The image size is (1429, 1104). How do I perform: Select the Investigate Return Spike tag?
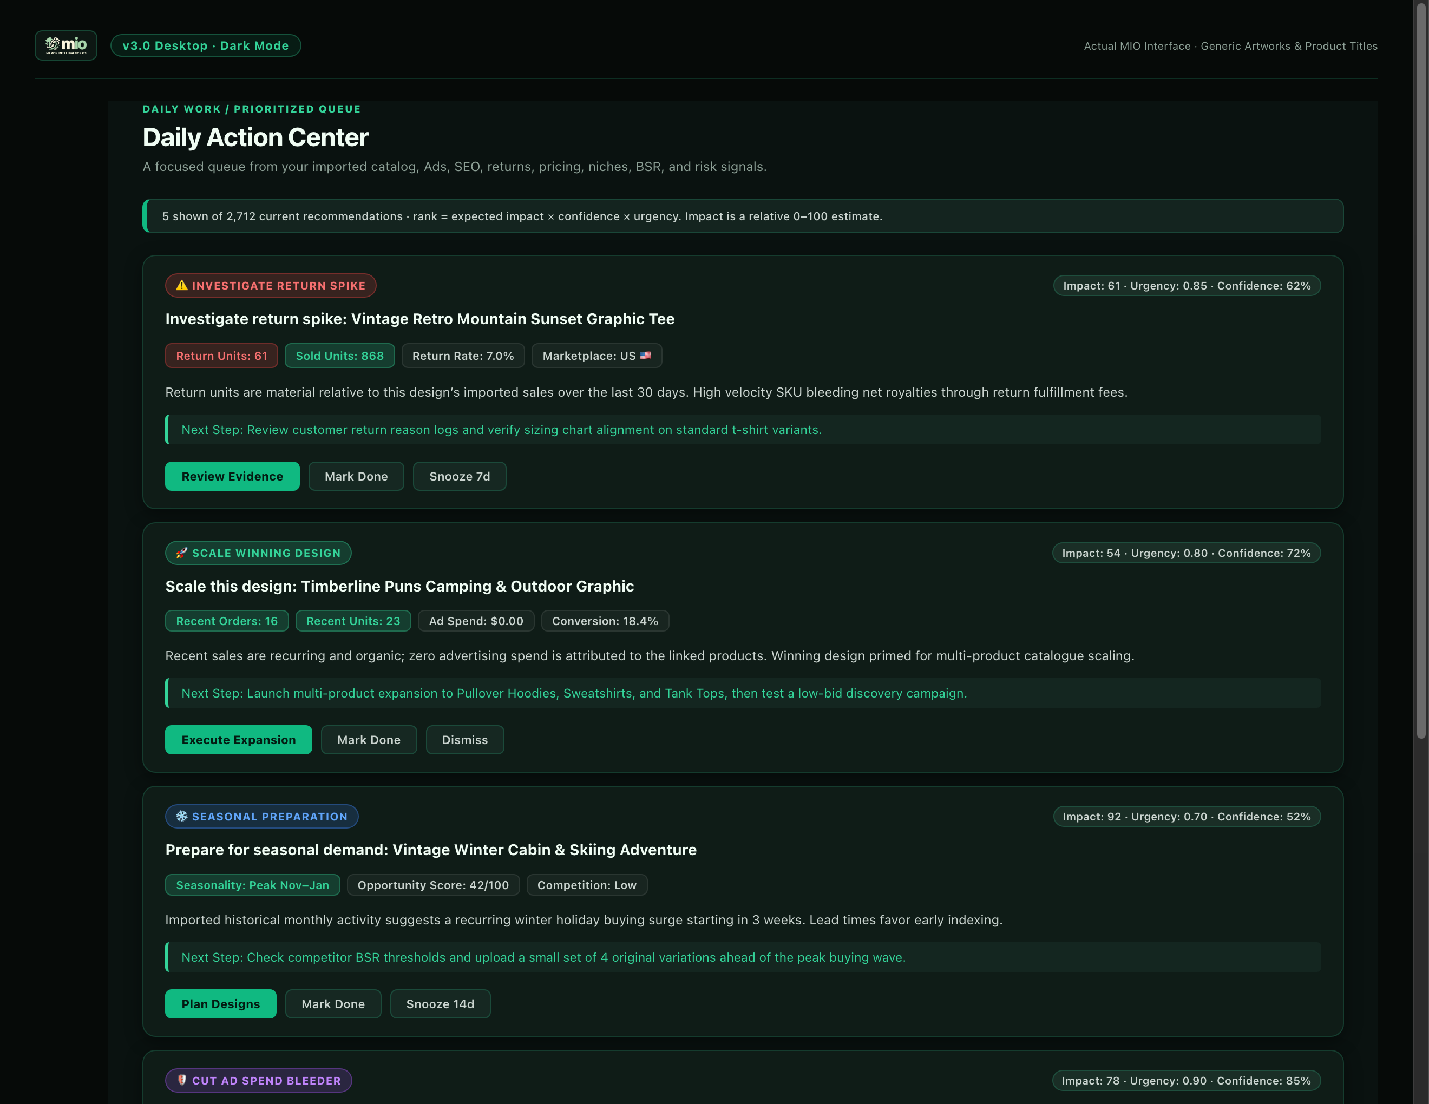(x=270, y=285)
